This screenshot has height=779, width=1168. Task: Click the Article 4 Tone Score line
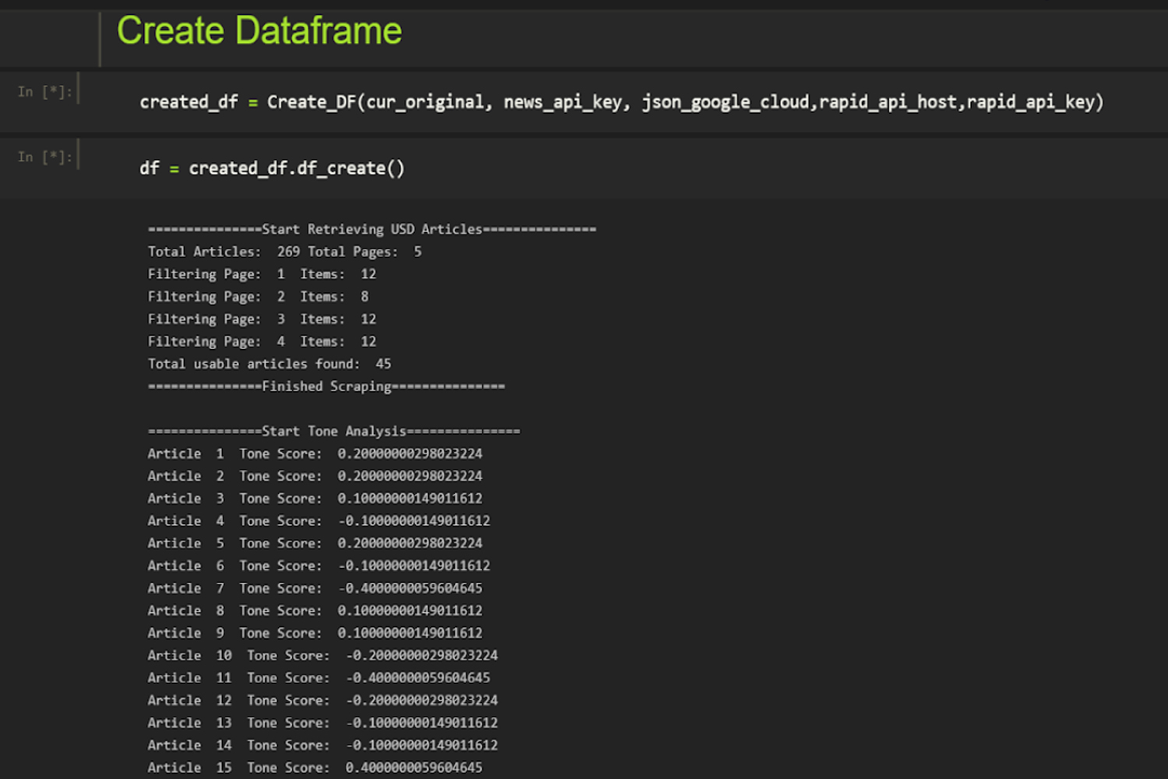[318, 521]
